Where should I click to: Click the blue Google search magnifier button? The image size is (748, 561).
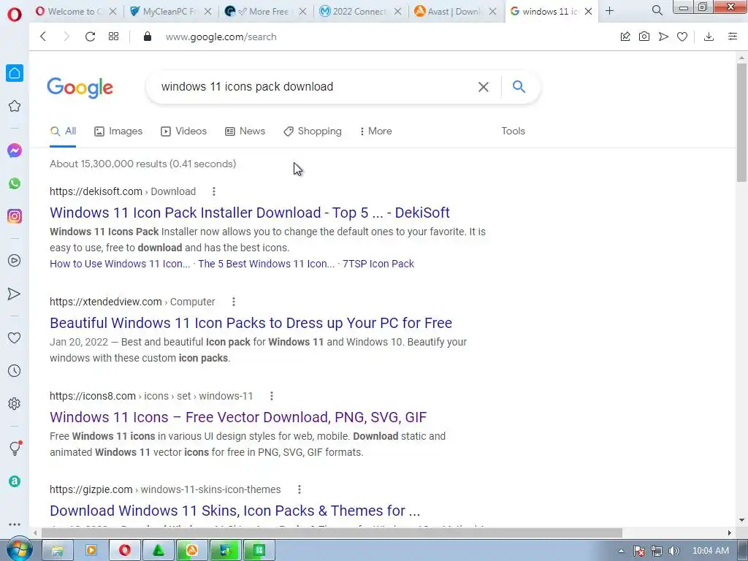tap(519, 86)
